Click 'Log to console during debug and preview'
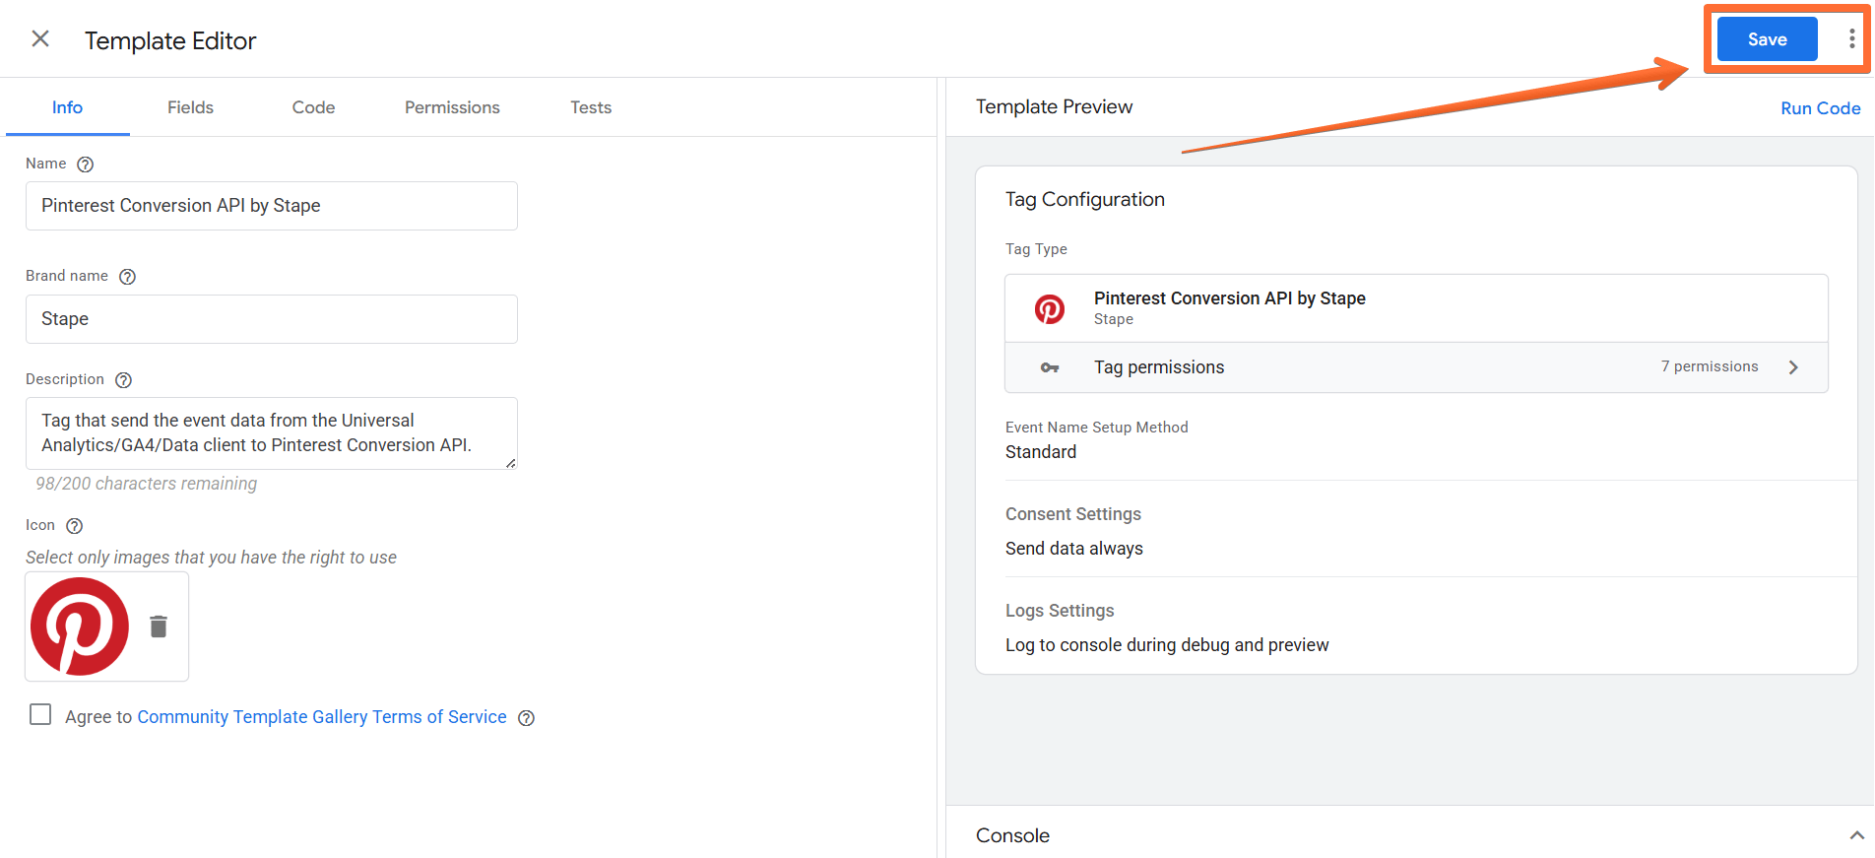 point(1167,645)
